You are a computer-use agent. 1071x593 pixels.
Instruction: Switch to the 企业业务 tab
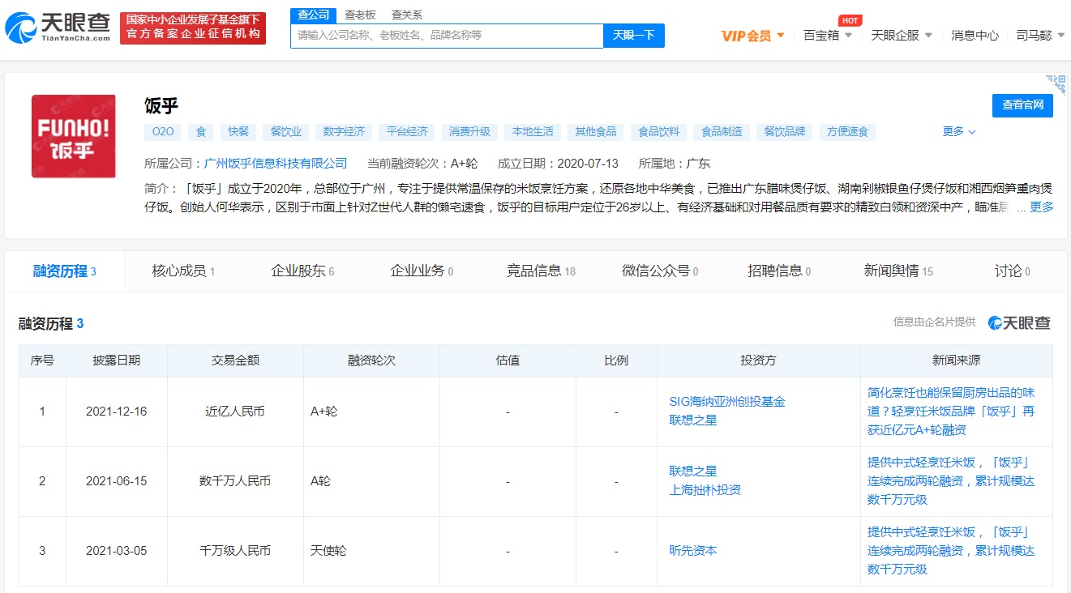pyautogui.click(x=422, y=271)
